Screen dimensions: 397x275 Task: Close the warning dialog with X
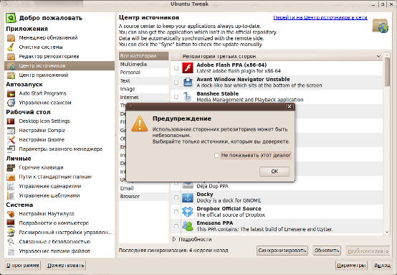coord(290,106)
